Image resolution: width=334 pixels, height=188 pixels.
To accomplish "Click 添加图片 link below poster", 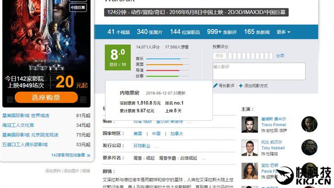I will click(71, 171).
